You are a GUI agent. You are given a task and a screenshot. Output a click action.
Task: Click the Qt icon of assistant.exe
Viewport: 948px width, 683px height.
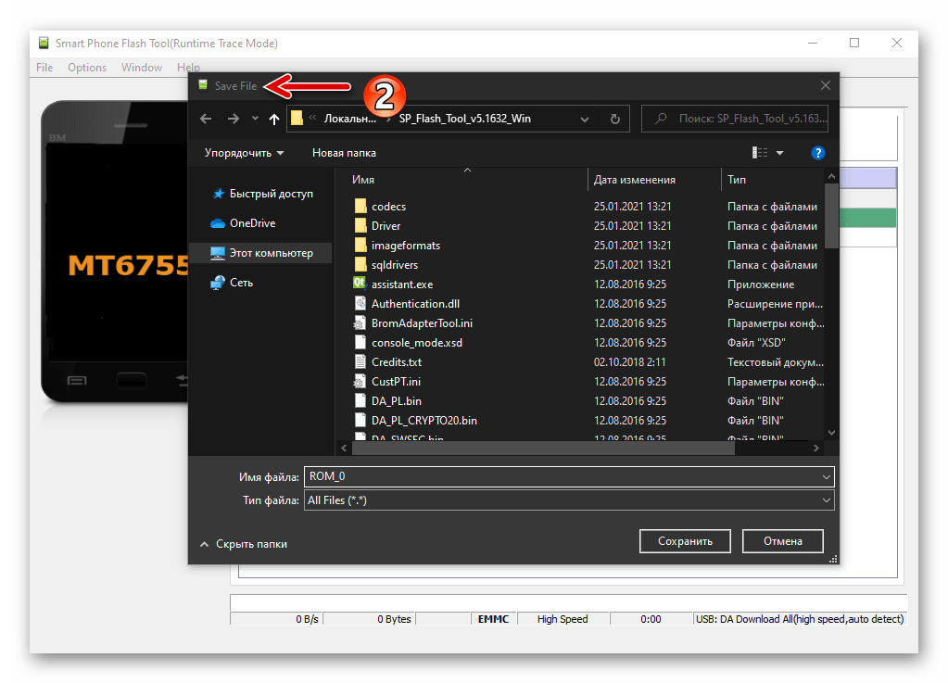point(360,283)
